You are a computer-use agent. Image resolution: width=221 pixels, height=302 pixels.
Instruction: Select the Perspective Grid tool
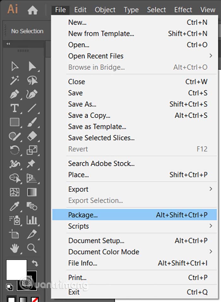32,178
